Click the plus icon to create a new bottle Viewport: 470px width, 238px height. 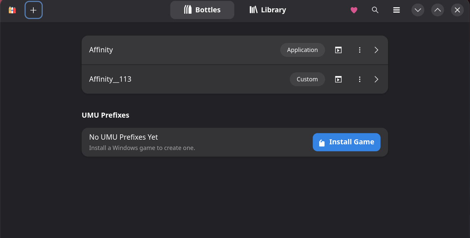[x=33, y=10]
